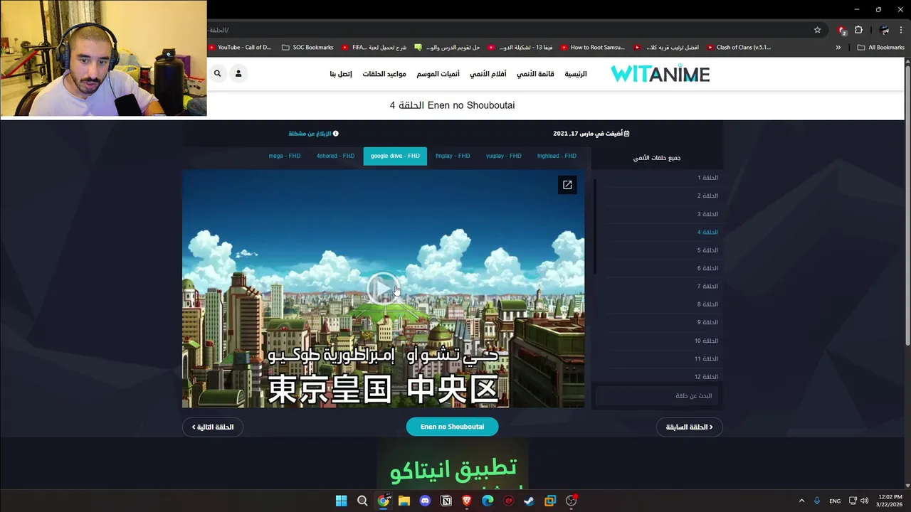Open the Chrome profile avatar
This screenshot has width=911, height=512.
pyautogui.click(x=885, y=30)
